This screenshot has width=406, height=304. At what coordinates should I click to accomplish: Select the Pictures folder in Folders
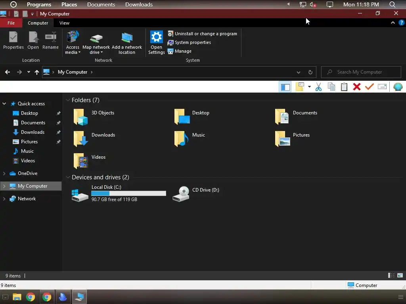coord(292,139)
